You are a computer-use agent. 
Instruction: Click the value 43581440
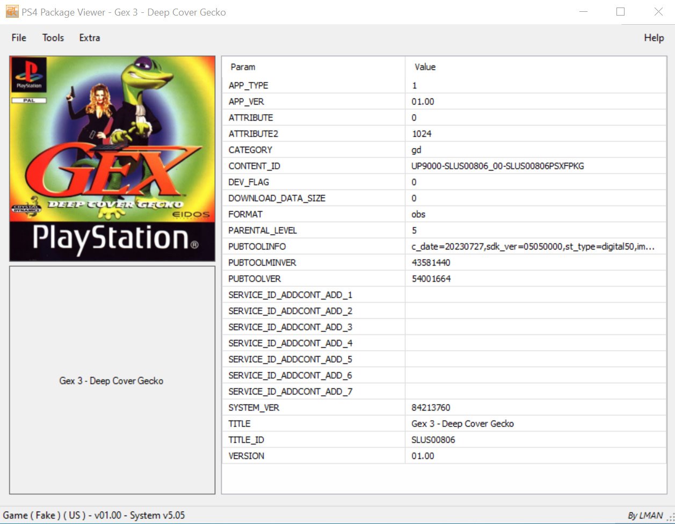[431, 263]
